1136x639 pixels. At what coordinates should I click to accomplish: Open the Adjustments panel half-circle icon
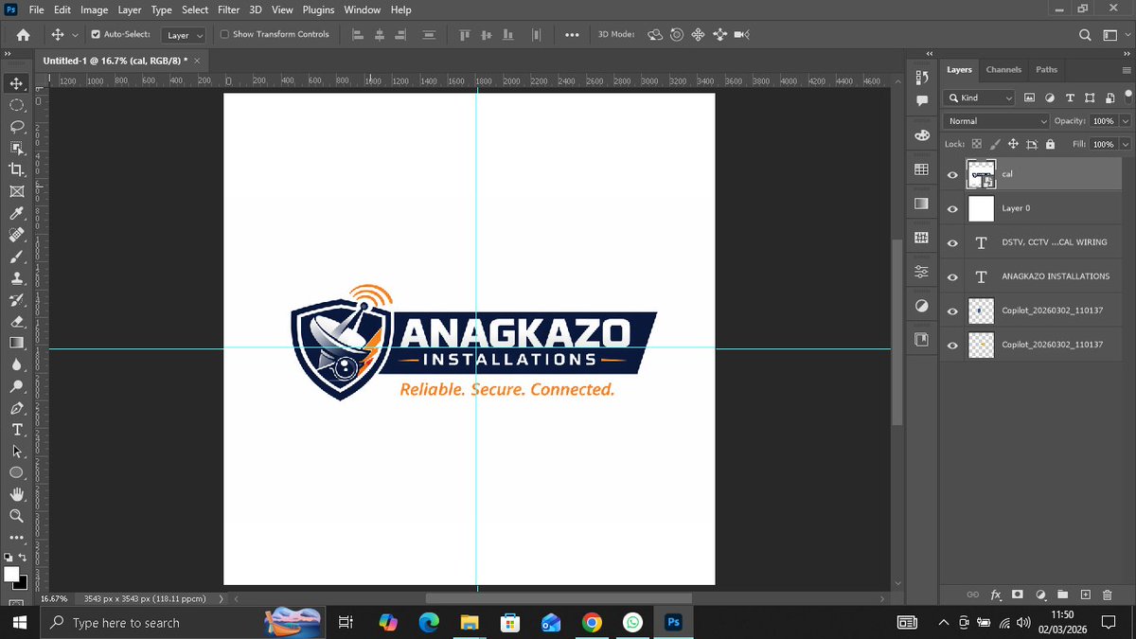(921, 307)
